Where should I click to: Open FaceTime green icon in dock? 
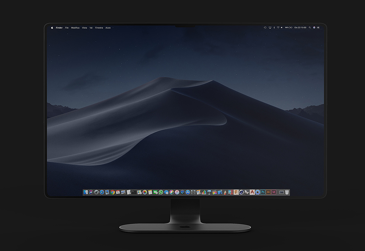coord(155,192)
